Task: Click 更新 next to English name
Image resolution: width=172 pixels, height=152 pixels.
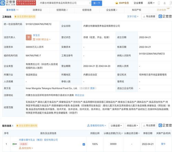Action: 92,88
